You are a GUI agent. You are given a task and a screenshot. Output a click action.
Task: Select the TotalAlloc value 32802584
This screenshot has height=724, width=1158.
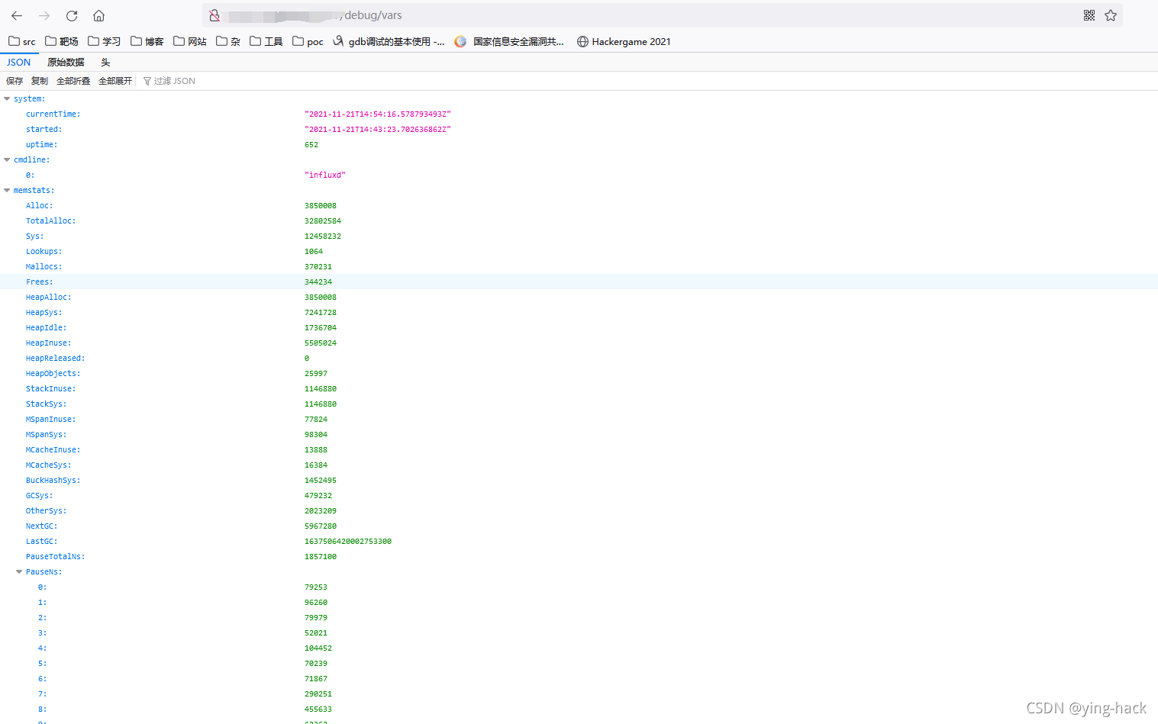coord(323,220)
